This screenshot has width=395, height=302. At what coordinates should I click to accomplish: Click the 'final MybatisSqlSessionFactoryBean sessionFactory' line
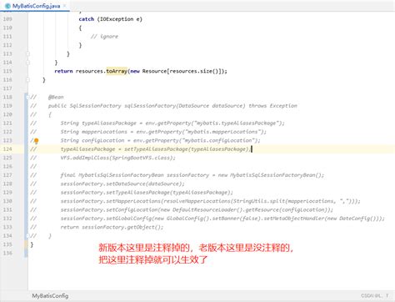(x=192, y=175)
